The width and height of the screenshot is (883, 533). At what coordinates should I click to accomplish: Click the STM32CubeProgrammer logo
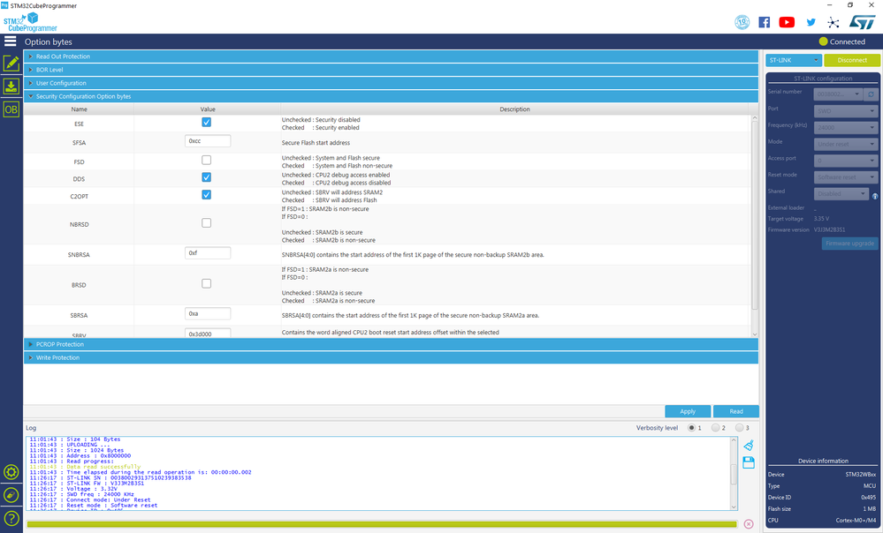(30, 22)
